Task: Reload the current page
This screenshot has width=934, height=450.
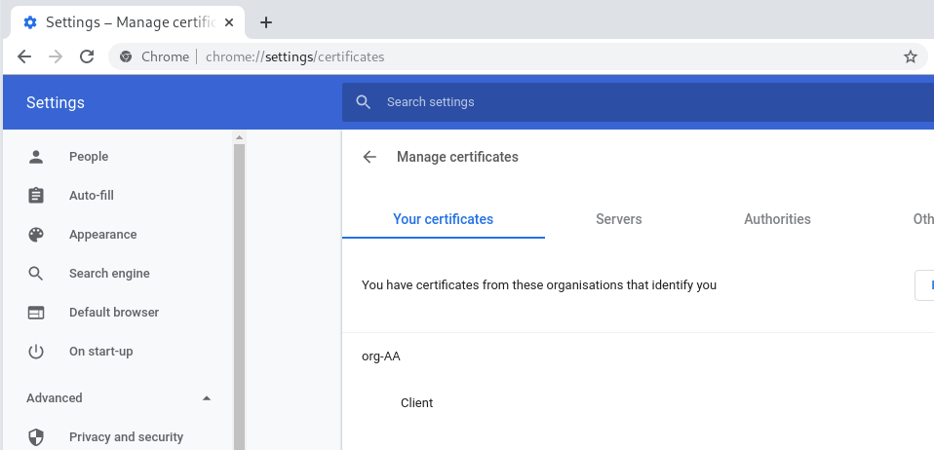Action: coord(87,56)
